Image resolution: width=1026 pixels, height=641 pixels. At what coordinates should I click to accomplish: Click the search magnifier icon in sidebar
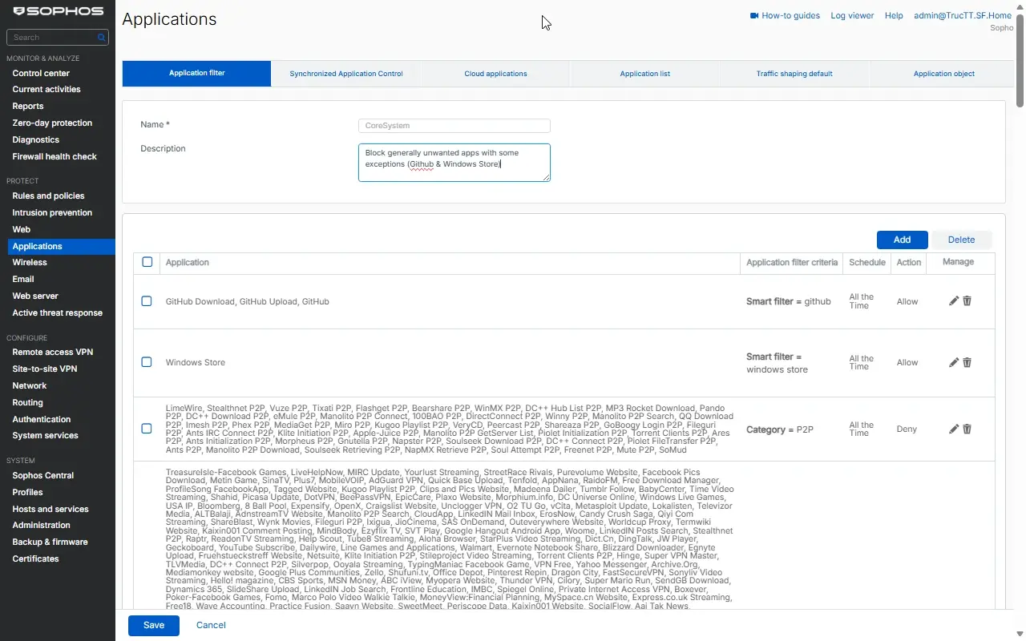click(x=102, y=38)
